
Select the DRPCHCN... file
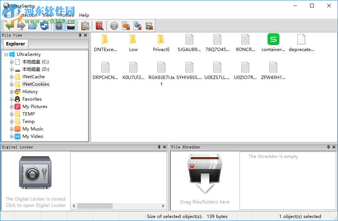[x=105, y=71]
